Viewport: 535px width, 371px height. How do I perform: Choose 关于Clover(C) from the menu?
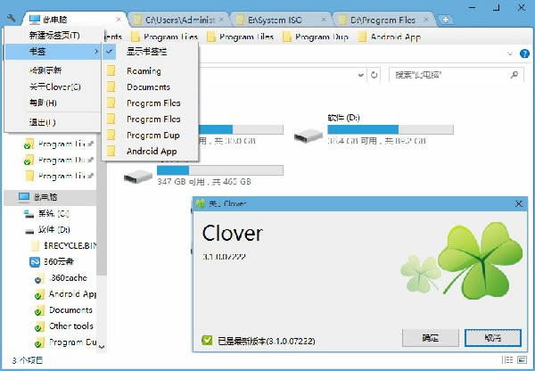pyautogui.click(x=55, y=87)
